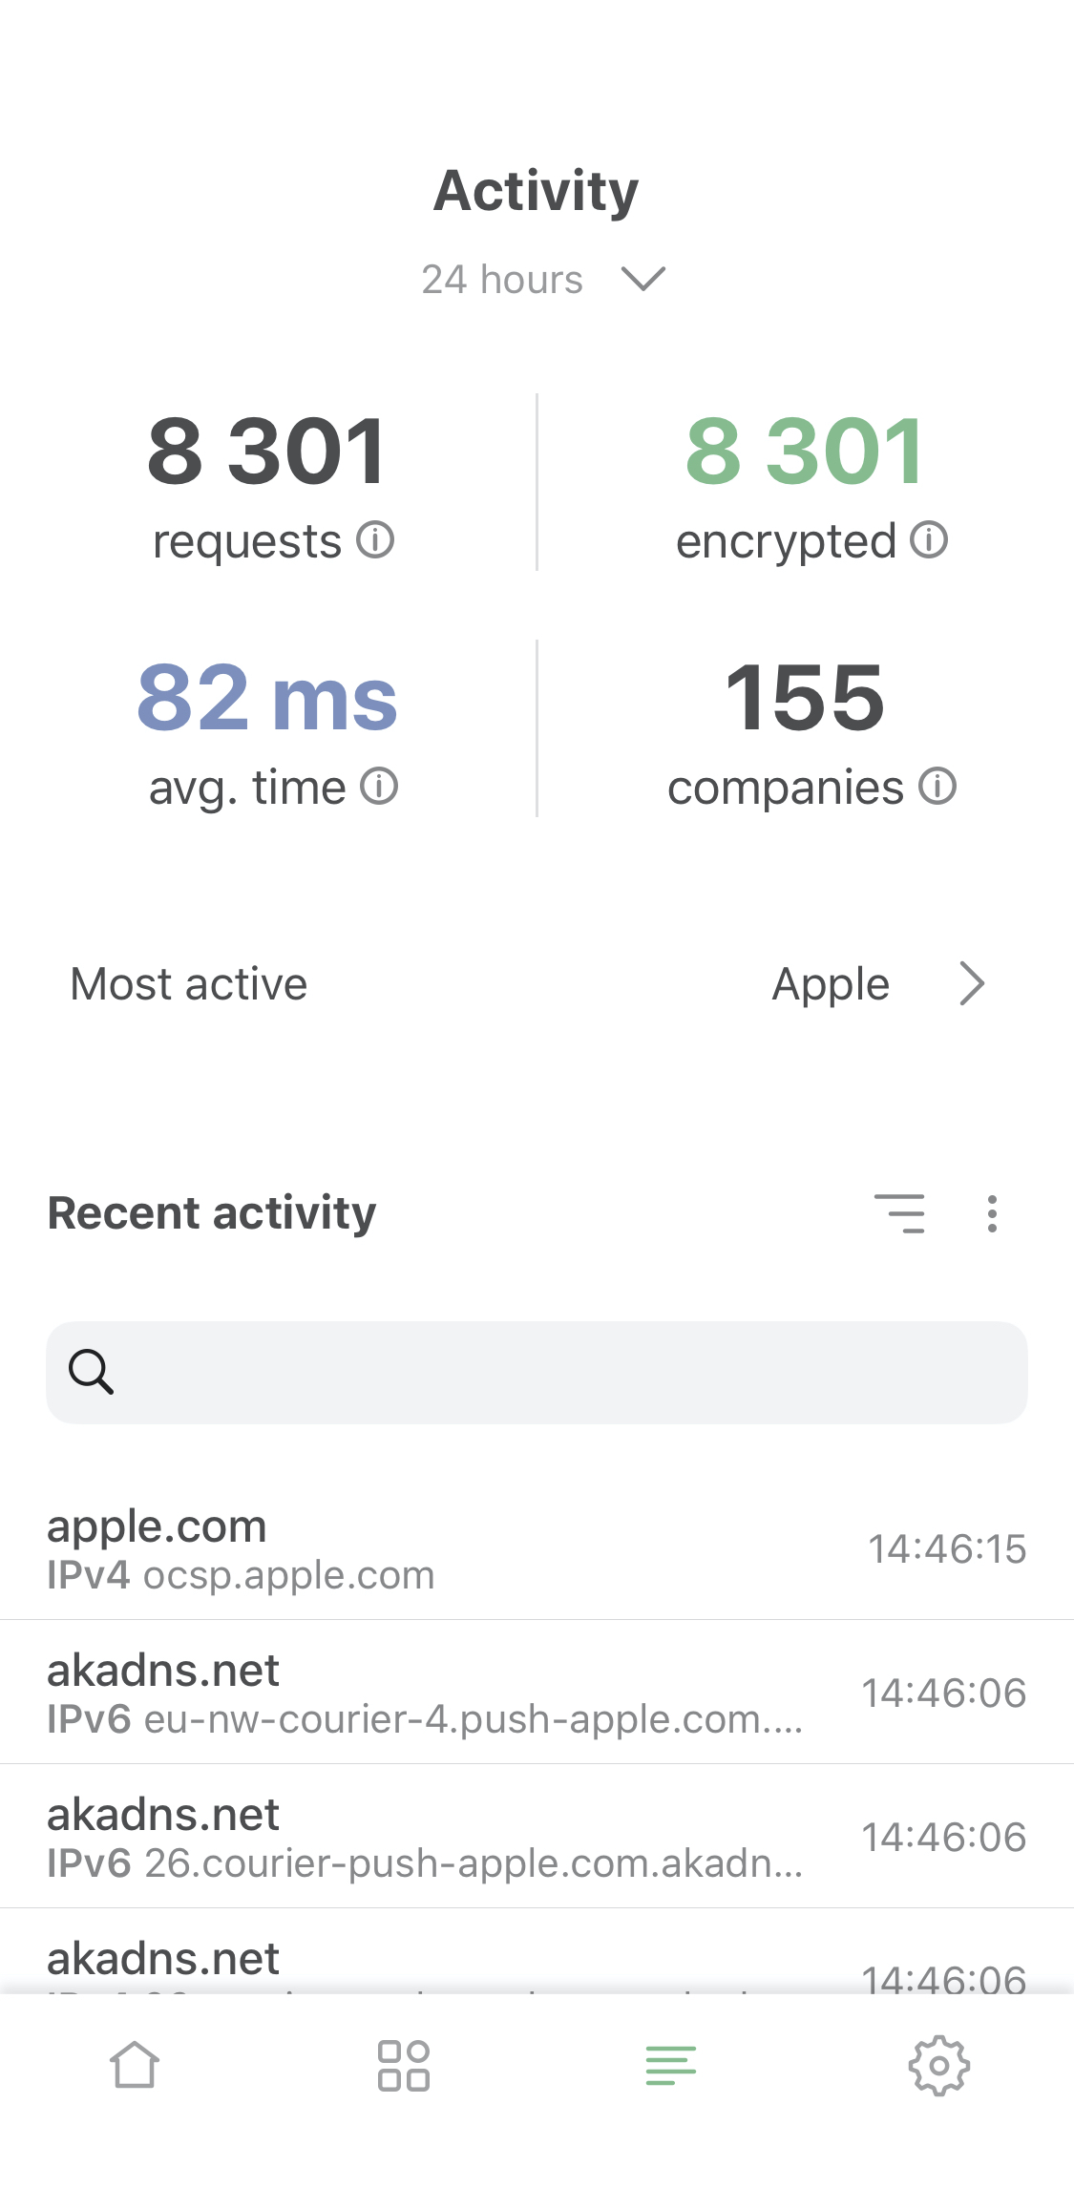This screenshot has height=2188, width=1074.
Task: Show info for avg. time
Action: tap(379, 788)
